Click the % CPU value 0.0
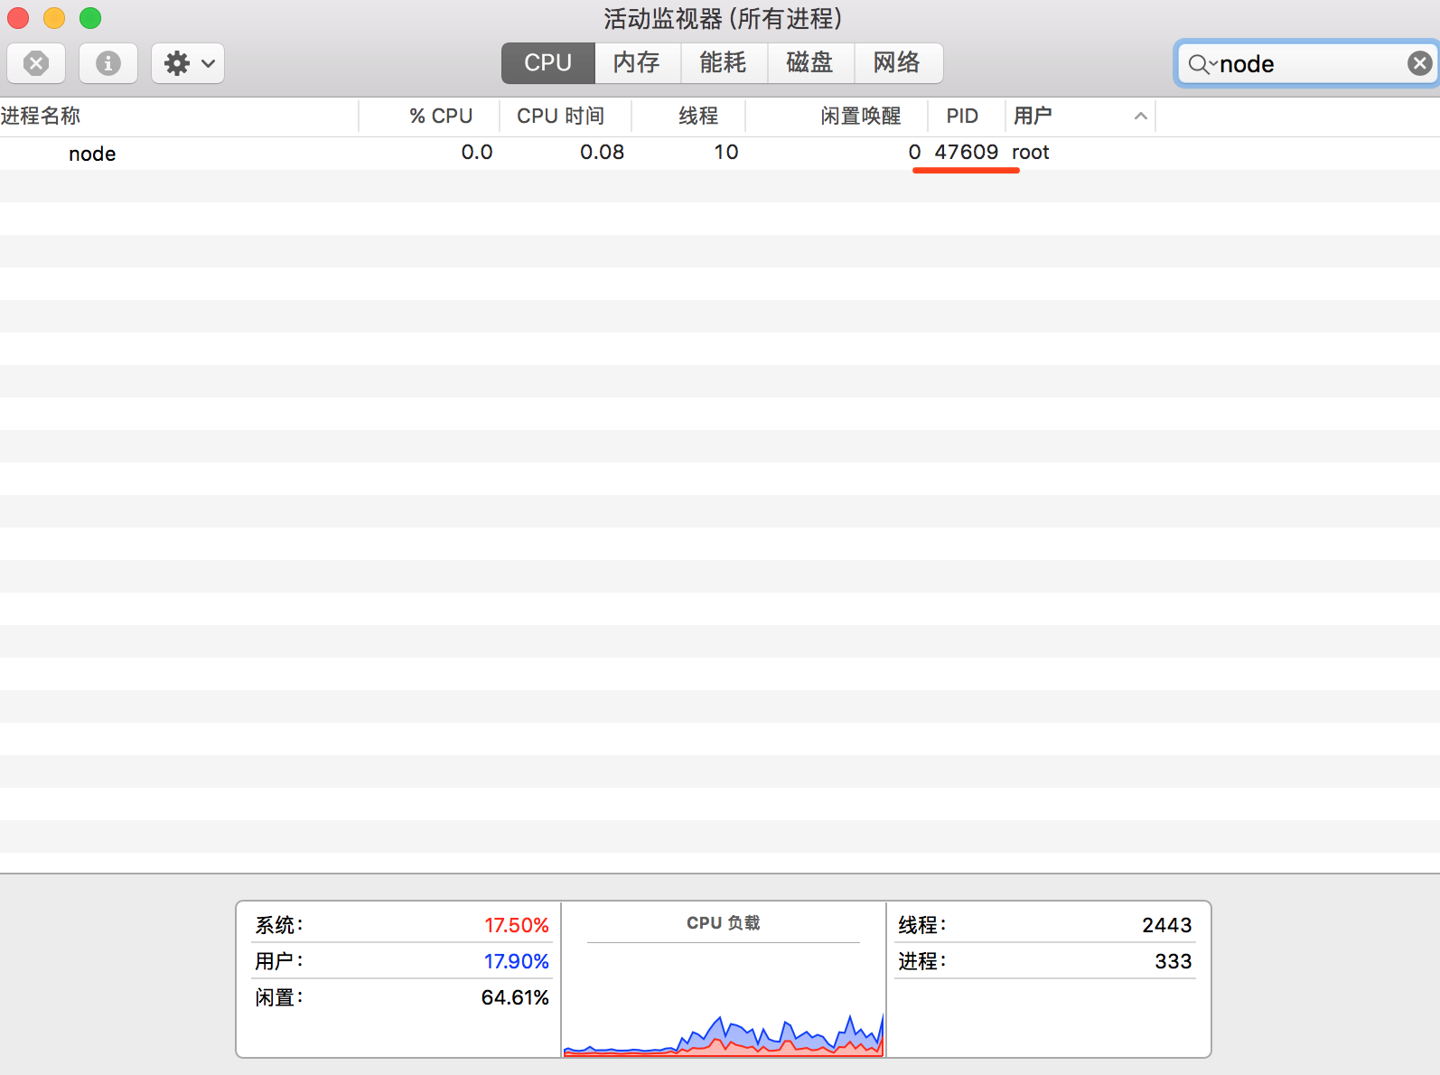Image resolution: width=1440 pixels, height=1075 pixels. tap(477, 152)
